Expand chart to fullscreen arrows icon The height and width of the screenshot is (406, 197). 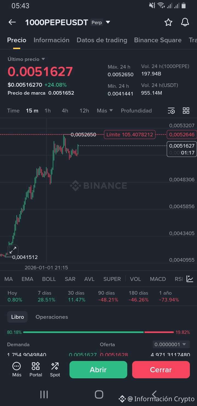(13, 250)
